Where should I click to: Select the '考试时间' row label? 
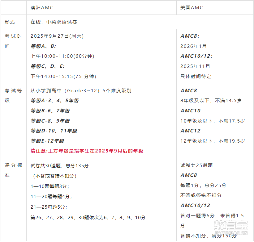tap(13, 41)
